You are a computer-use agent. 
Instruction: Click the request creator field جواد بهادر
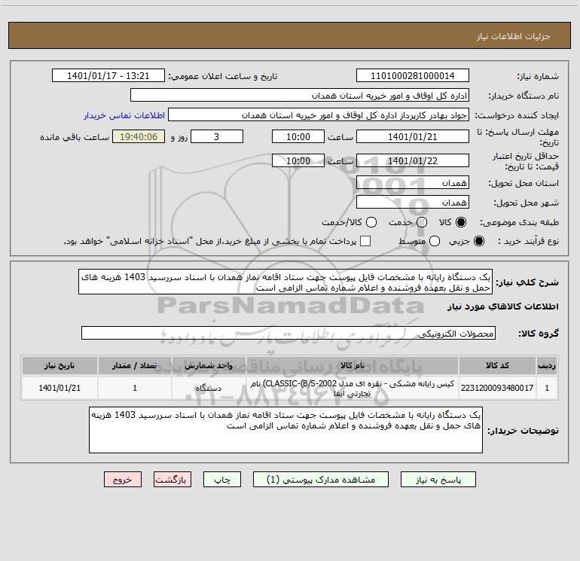(319, 115)
